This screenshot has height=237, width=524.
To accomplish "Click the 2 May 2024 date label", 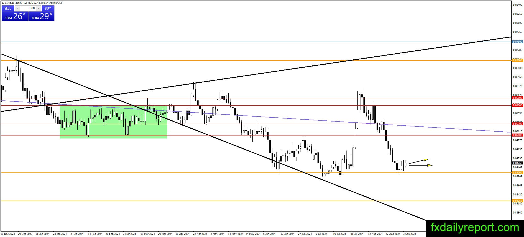I will tap(217, 234).
